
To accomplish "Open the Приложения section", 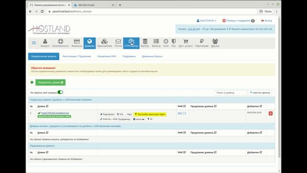I will (x=105, y=43).
